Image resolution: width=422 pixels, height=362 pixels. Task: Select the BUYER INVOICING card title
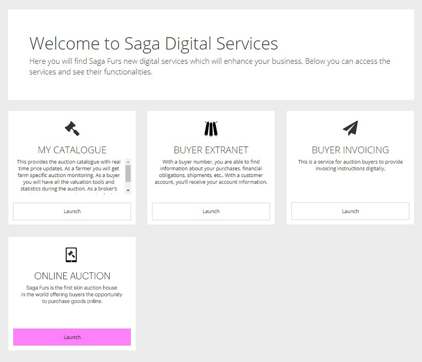coord(350,150)
